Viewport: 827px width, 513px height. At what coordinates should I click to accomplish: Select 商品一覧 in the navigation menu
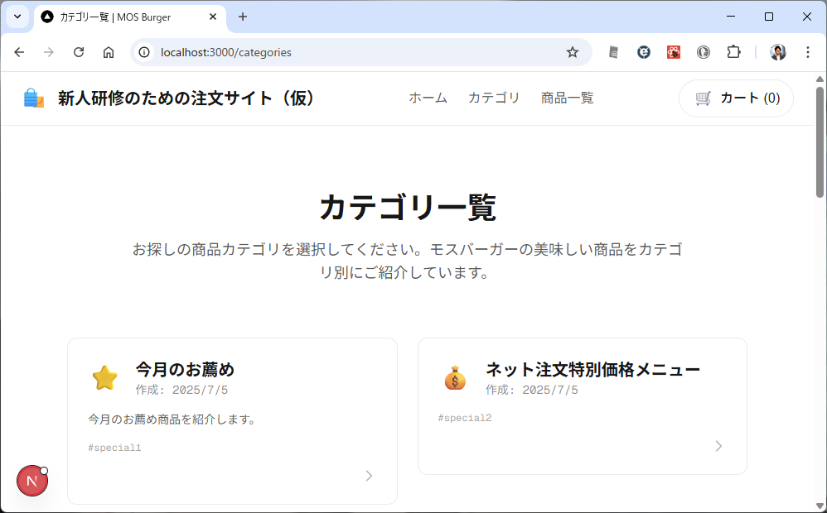[x=567, y=98]
